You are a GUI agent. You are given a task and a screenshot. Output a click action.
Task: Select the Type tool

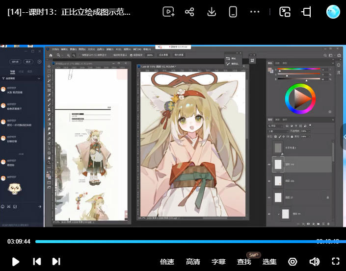[x=49, y=144]
